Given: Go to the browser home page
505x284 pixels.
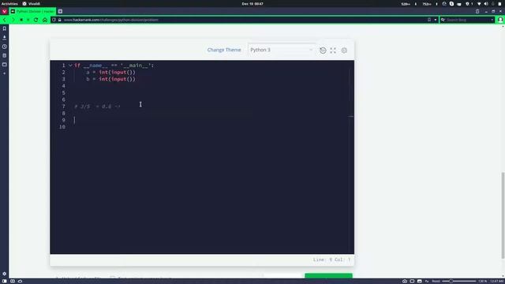Looking at the screenshot, I should point(45,20).
